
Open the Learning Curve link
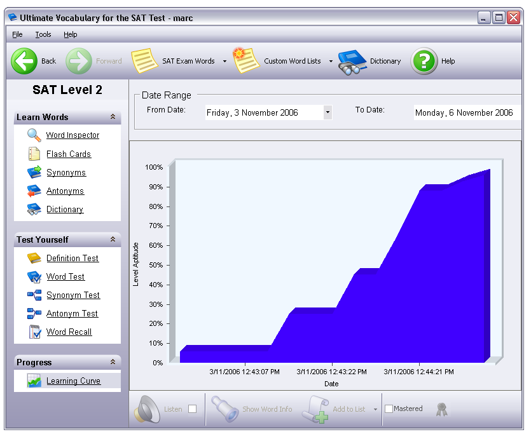pos(74,381)
